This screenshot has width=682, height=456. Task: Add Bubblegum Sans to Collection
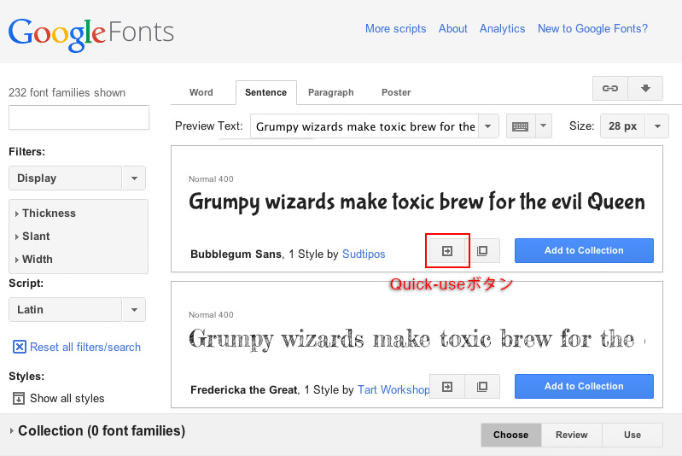coord(584,250)
